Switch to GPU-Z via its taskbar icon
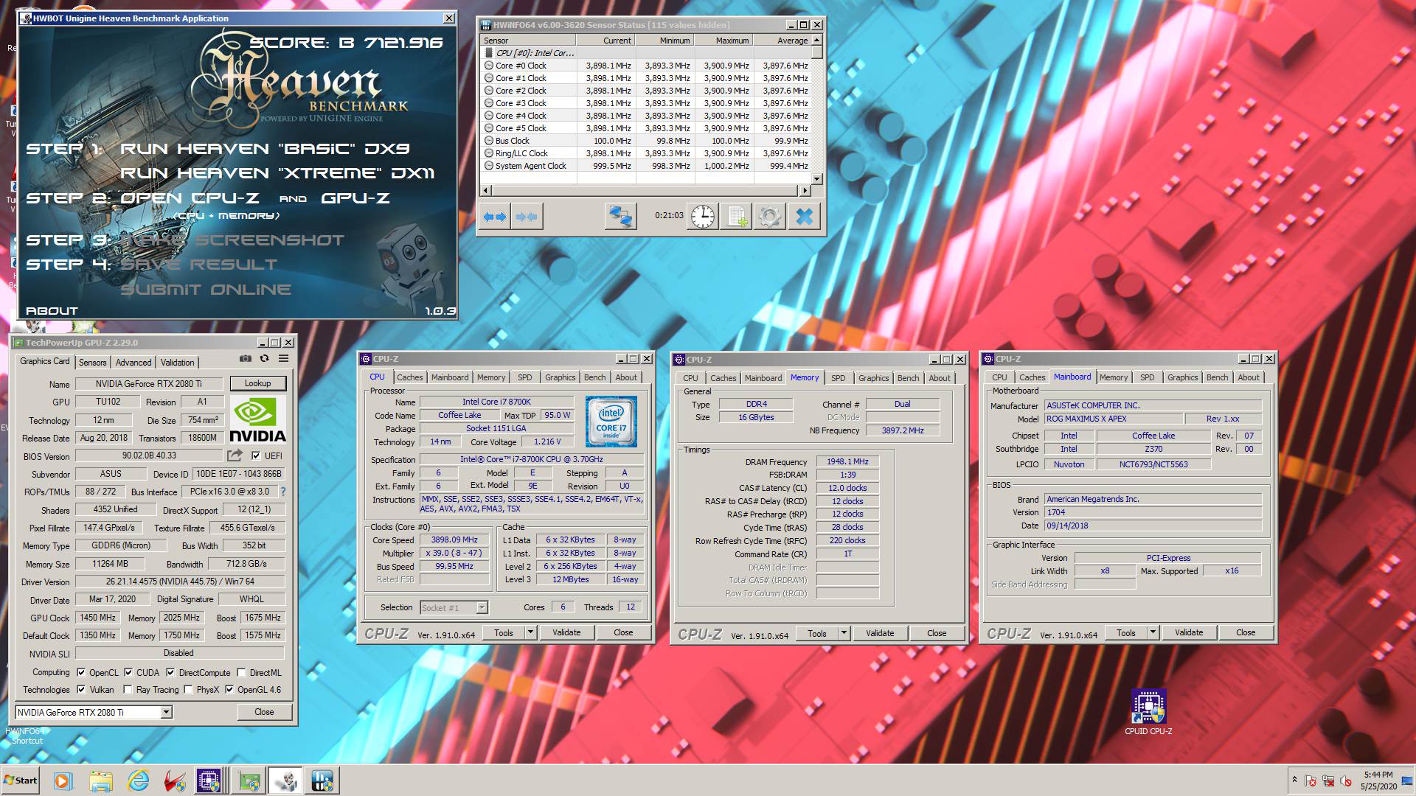This screenshot has width=1416, height=796. point(249,781)
